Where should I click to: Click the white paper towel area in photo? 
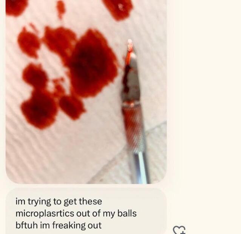click(x=68, y=151)
